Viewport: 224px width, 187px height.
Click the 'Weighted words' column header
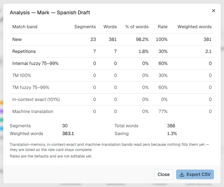[x=195, y=27]
